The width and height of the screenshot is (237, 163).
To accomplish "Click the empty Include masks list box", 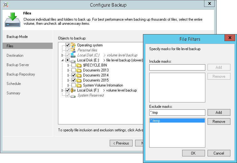I will (x=177, y=88).
